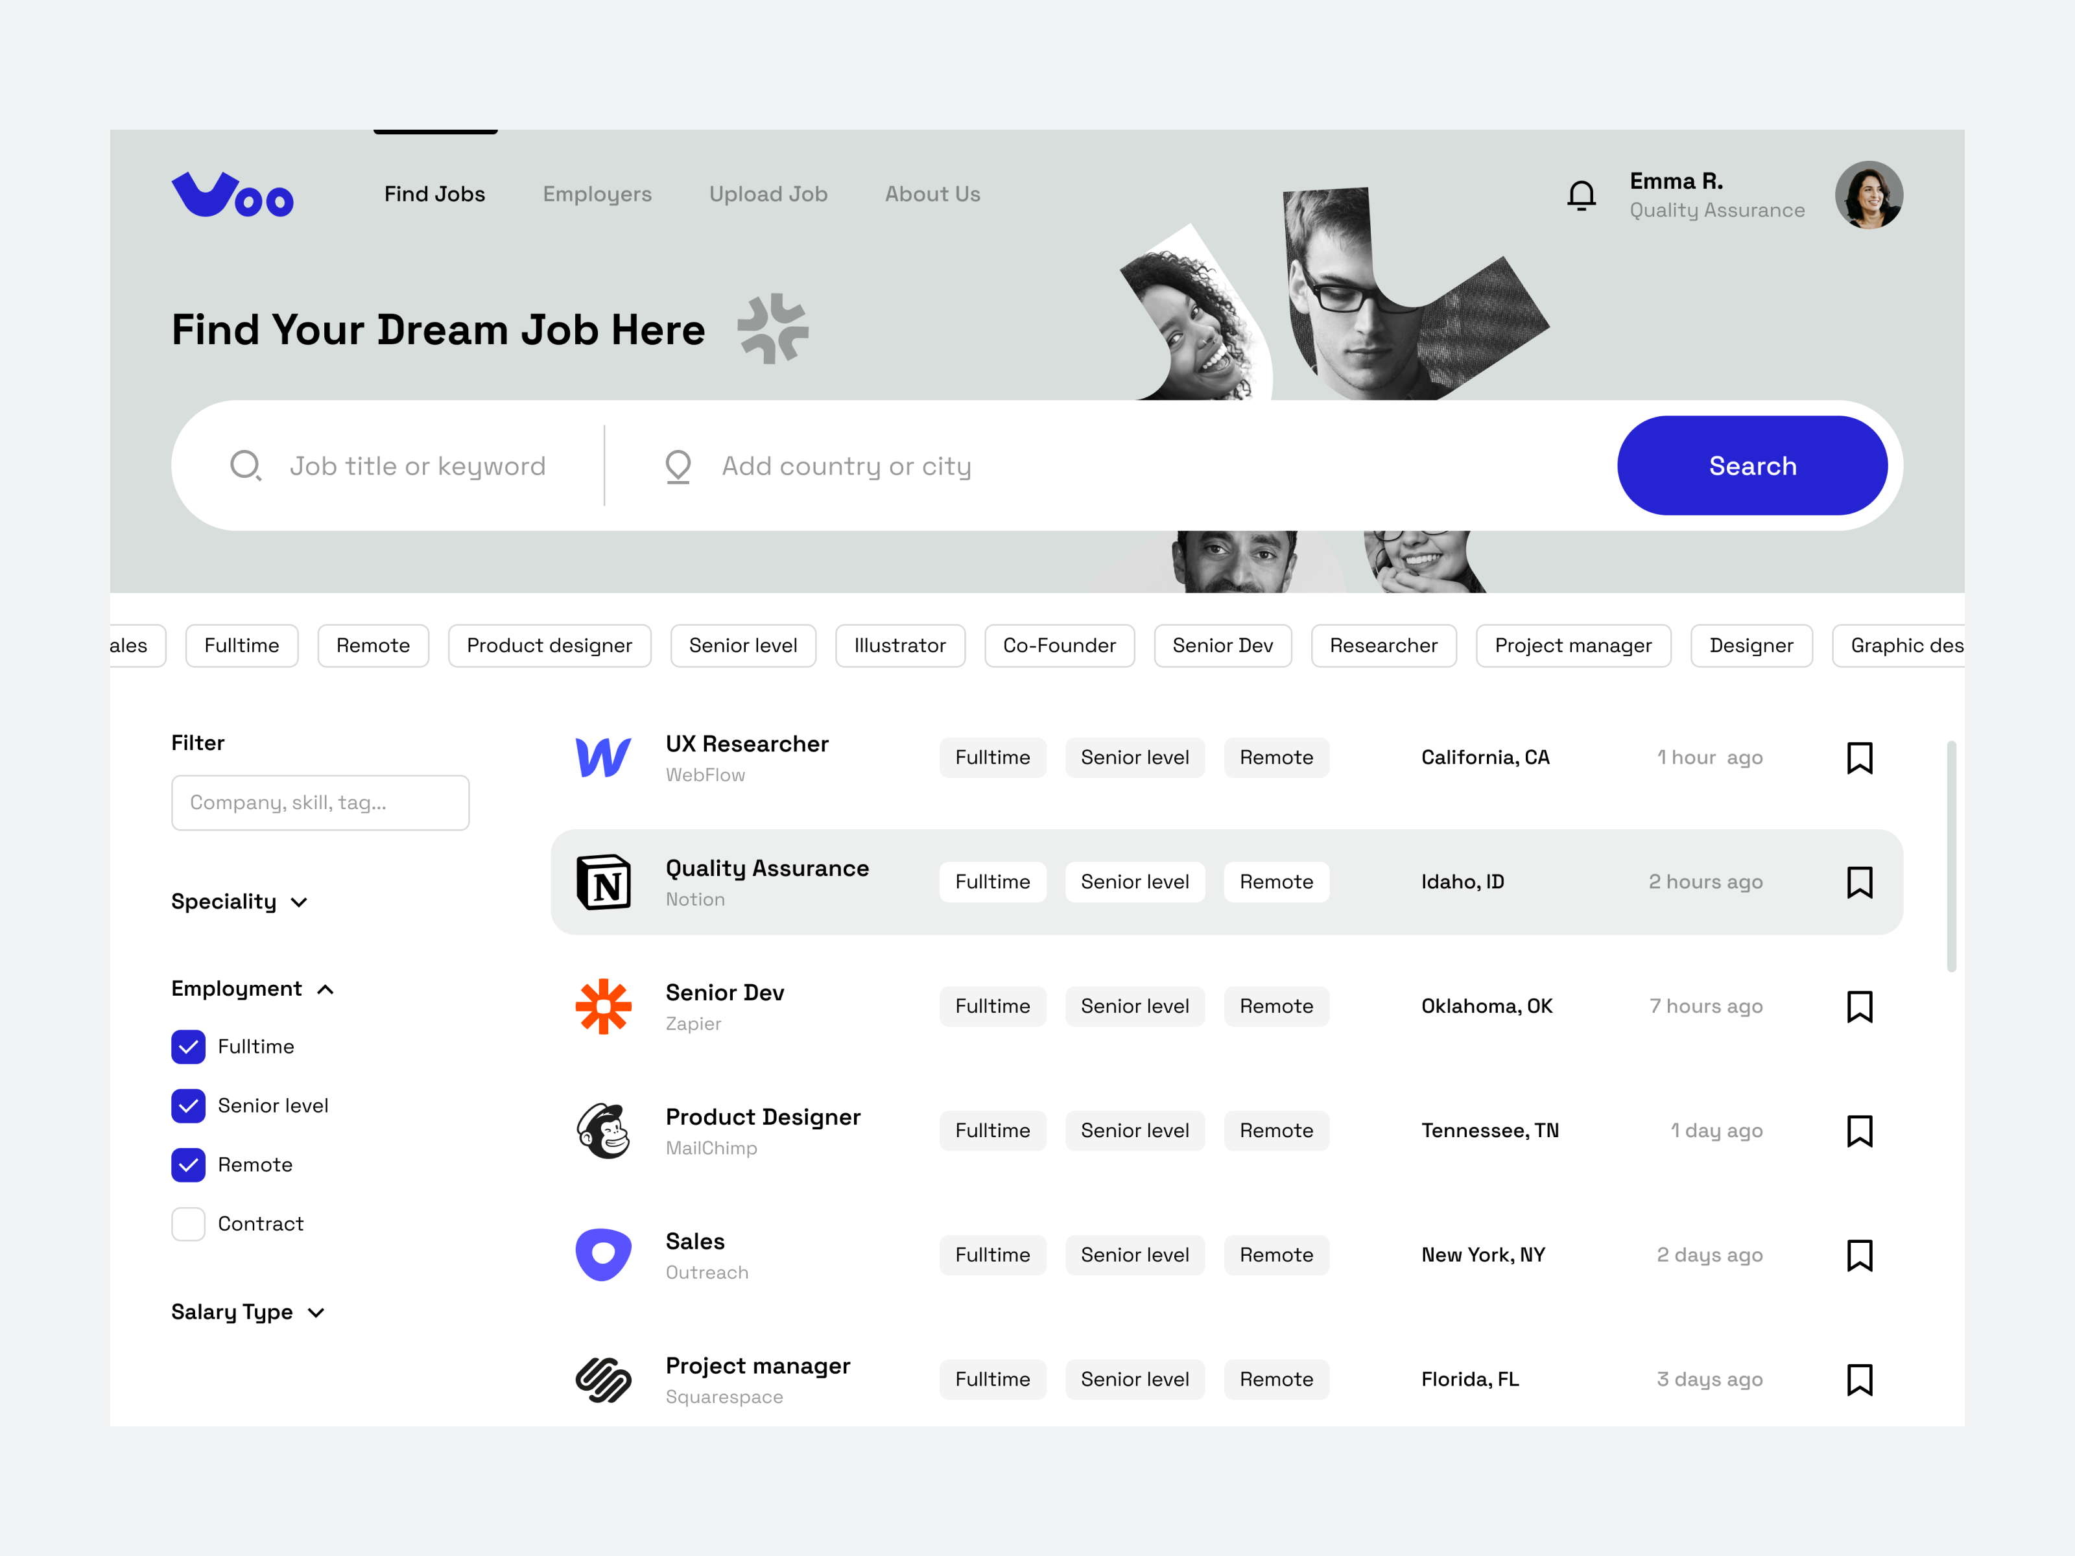Uncheck the Remote employment filter

tap(187, 1164)
